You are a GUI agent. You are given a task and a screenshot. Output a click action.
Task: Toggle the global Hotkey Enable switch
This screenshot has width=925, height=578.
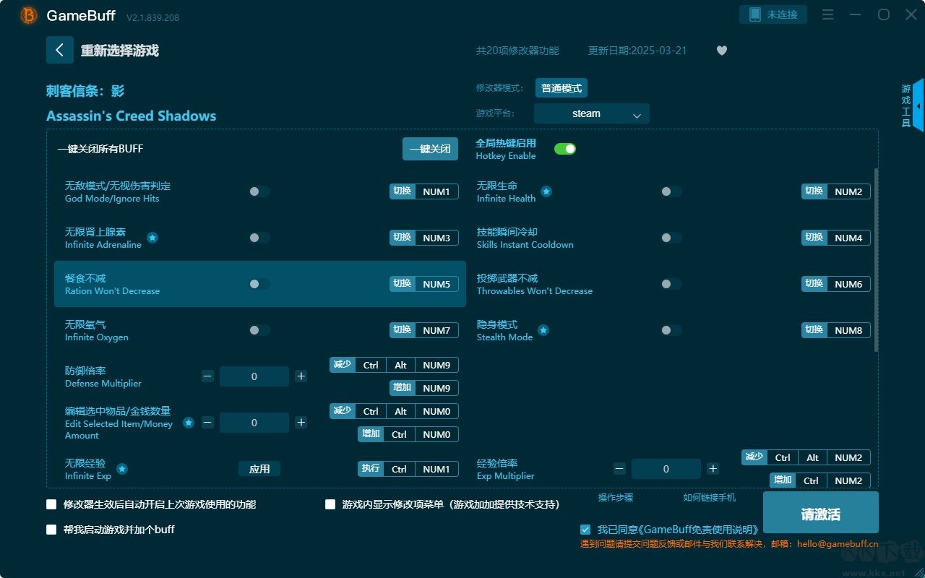(565, 149)
